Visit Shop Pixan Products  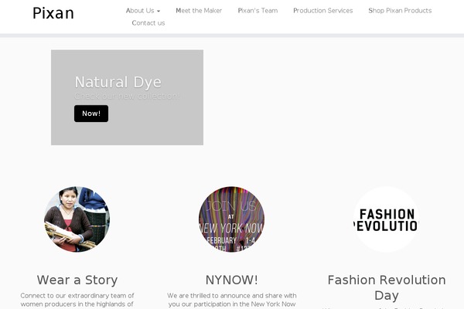pos(400,11)
